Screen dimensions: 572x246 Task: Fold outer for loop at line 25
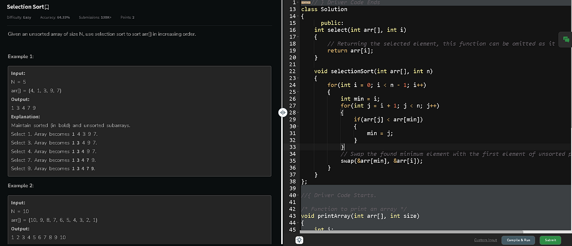tap(299, 92)
